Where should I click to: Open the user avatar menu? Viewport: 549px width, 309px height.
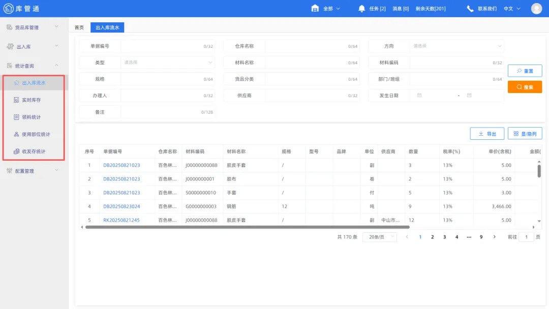pos(536,9)
